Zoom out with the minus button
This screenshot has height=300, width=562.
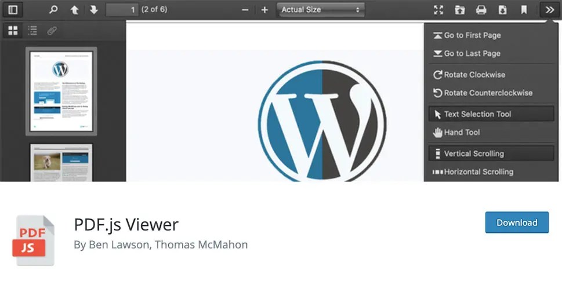245,10
